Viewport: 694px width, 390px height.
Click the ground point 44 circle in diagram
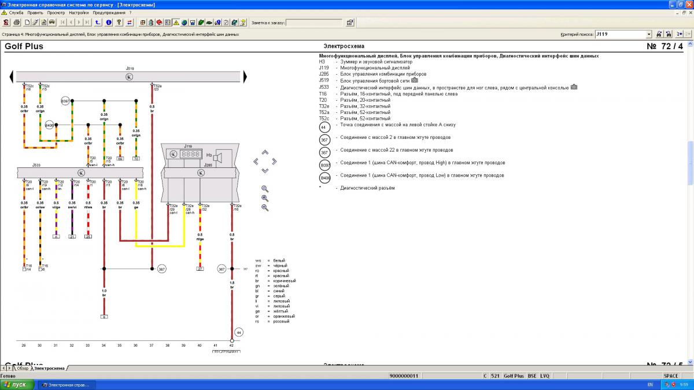tap(238, 333)
